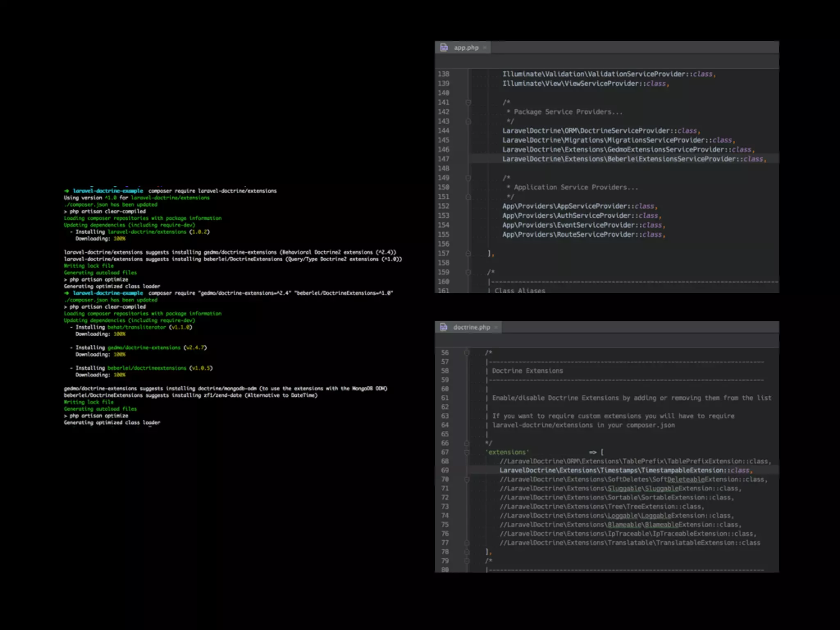840x630 pixels.
Task: Collapse the 'extensions' array fold at line 67
Action: click(x=467, y=452)
